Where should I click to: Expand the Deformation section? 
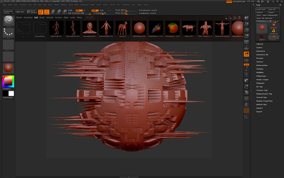[x=262, y=65]
